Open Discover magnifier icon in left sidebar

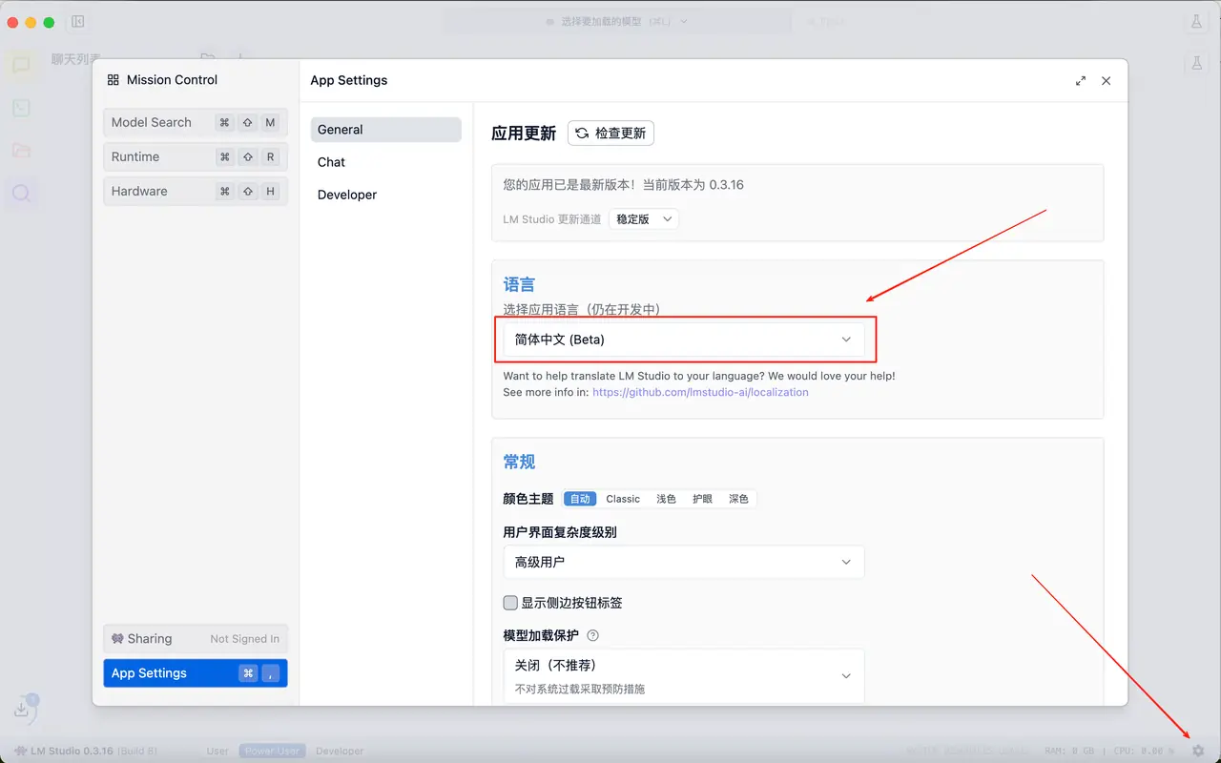pos(21,194)
